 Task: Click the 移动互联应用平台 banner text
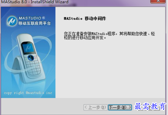(x=34, y=23)
